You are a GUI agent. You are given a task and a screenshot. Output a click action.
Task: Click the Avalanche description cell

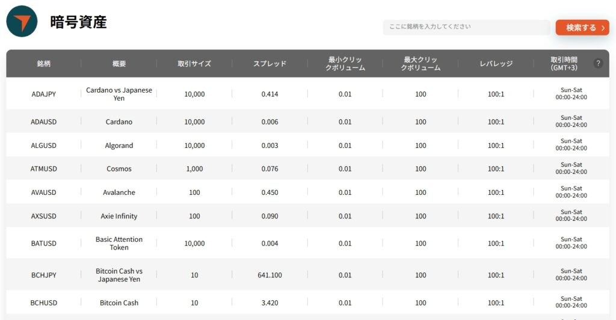click(119, 192)
